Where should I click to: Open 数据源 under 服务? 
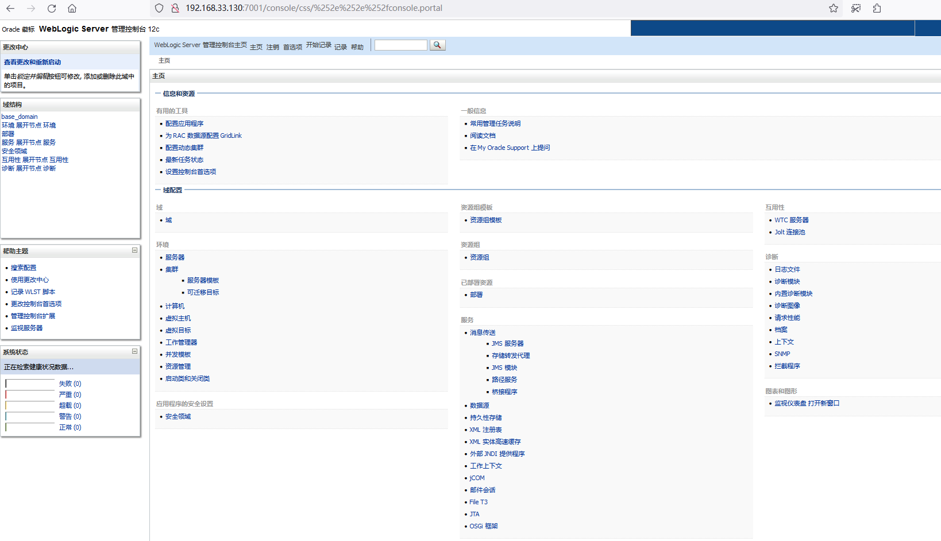480,405
